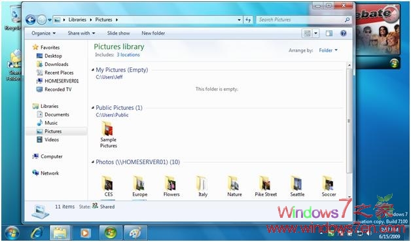Launch Internet Explorer from taskbar
Screen dimensions: 411x242
(x=37, y=233)
